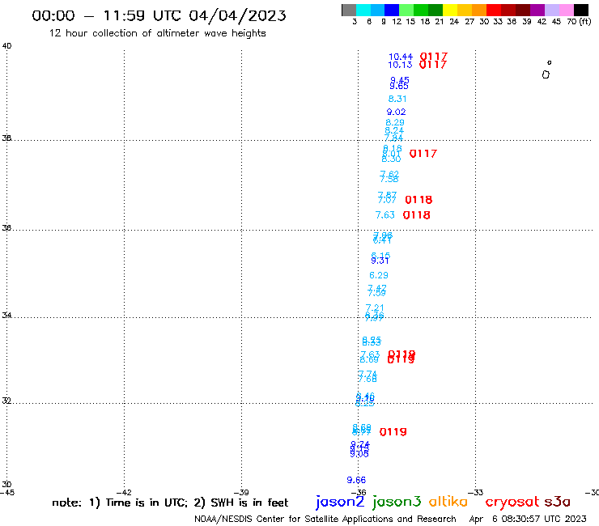Screen dimensions: 599x526
Task: Select the 10.13 wave height reading
Action: pyautogui.click(x=400, y=65)
